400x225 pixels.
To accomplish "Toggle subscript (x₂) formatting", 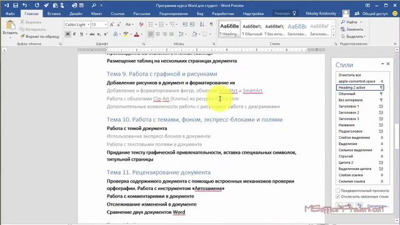I will pyautogui.click(x=99, y=34).
